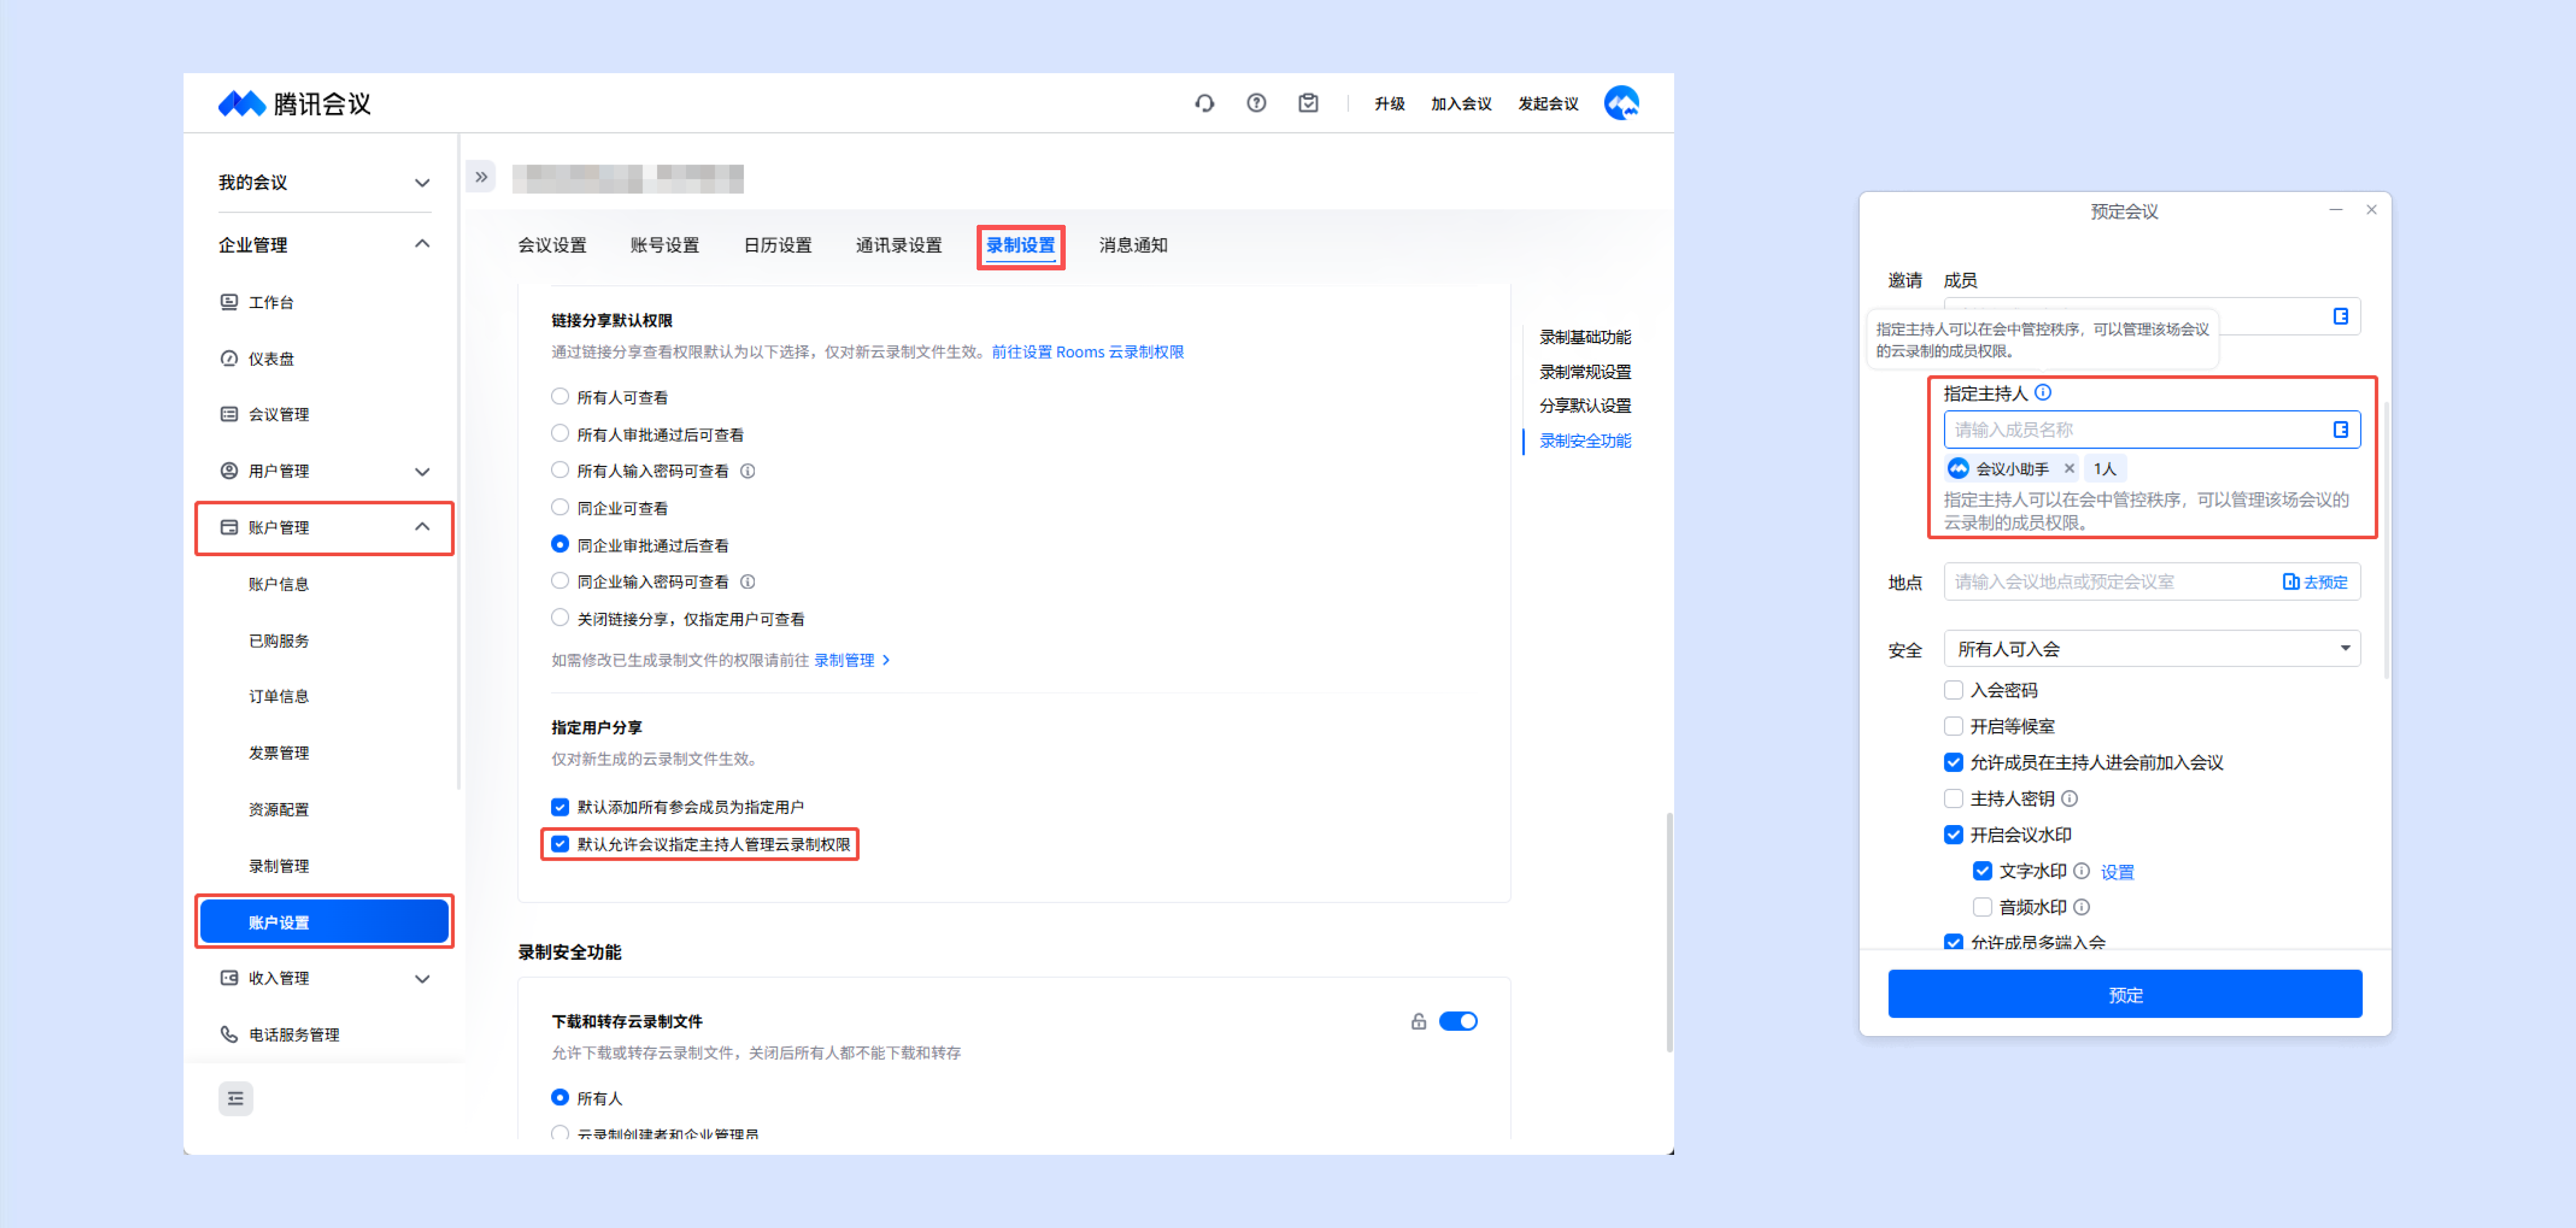2576x1228 pixels.
Task: Switch to the 会议设置 tab
Action: [552, 246]
